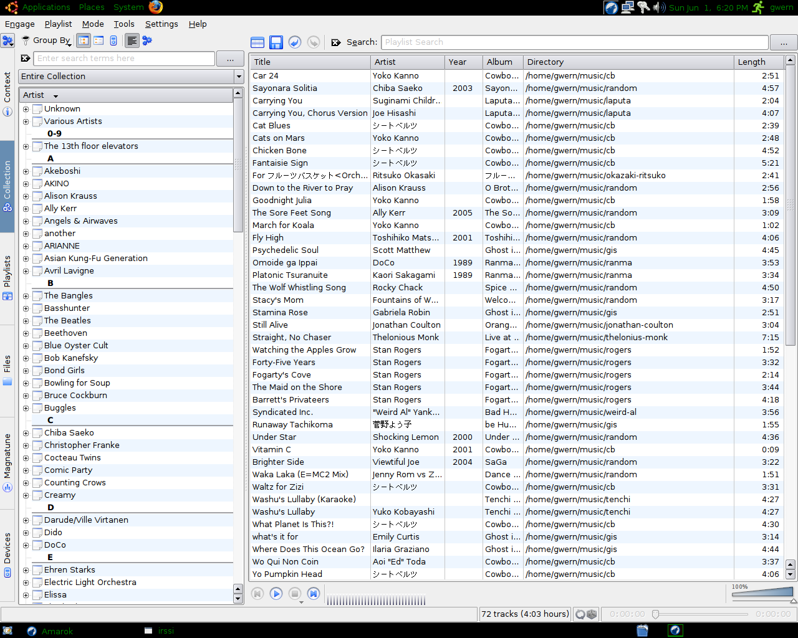Image resolution: width=798 pixels, height=638 pixels.
Task: Expand the Dido artist node
Action: click(x=26, y=533)
